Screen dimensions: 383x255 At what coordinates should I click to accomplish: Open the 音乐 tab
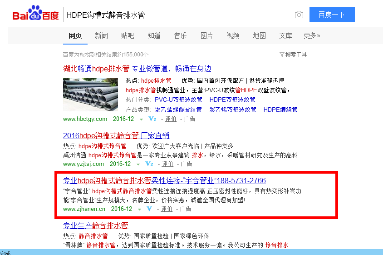[x=180, y=36]
